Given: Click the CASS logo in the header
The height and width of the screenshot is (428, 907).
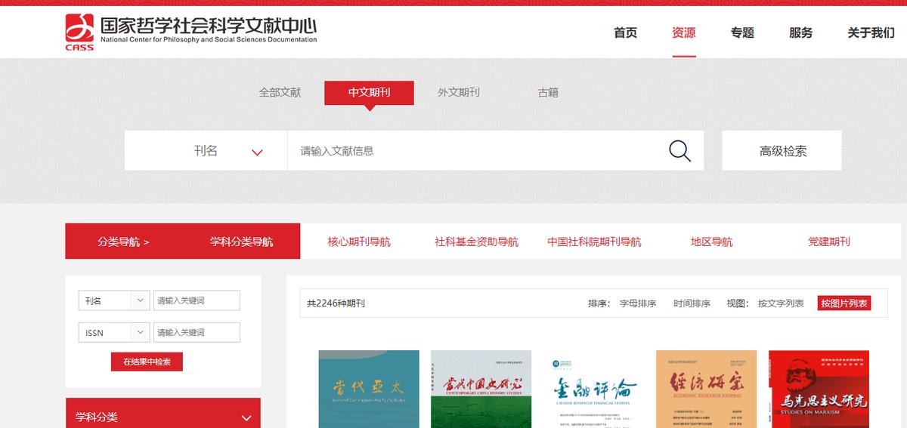Looking at the screenshot, I should 79,32.
